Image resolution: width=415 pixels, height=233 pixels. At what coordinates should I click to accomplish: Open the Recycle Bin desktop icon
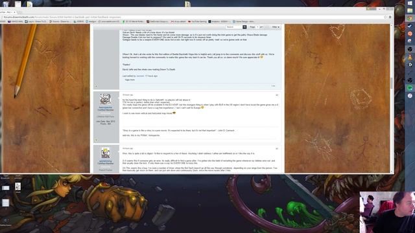coord(5,4)
